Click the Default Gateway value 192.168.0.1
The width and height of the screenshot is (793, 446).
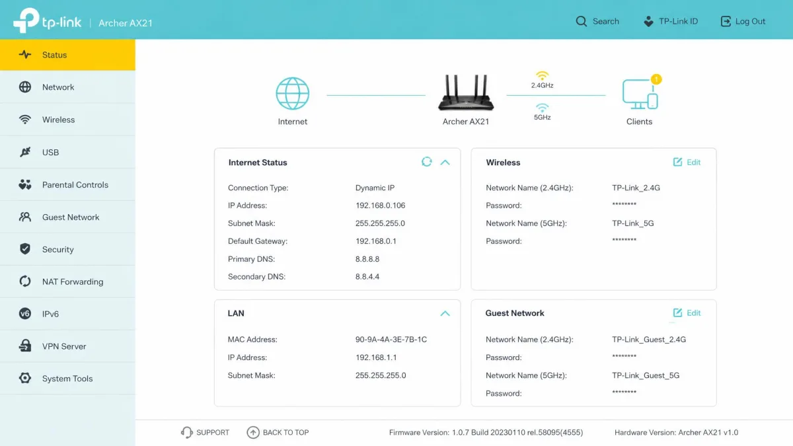pos(376,241)
